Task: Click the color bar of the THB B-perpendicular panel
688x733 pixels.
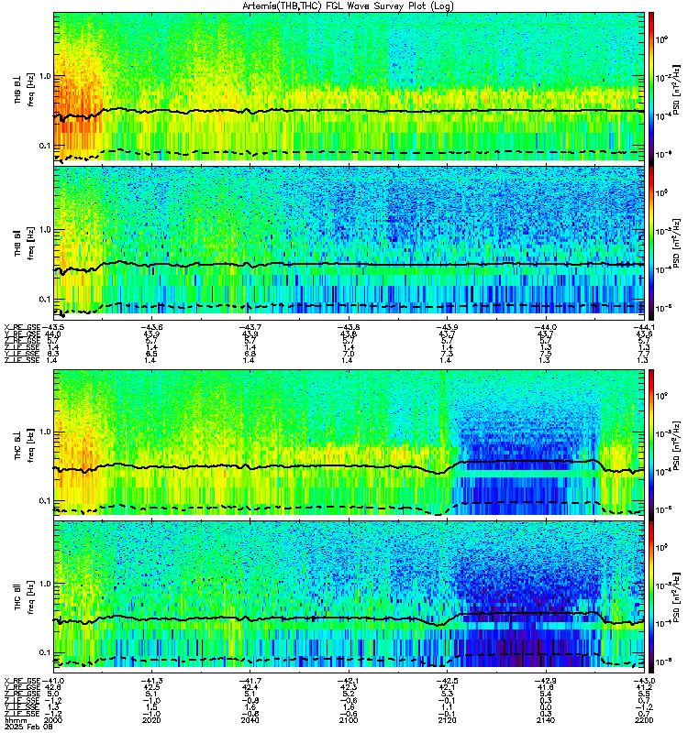Action: tap(651, 89)
